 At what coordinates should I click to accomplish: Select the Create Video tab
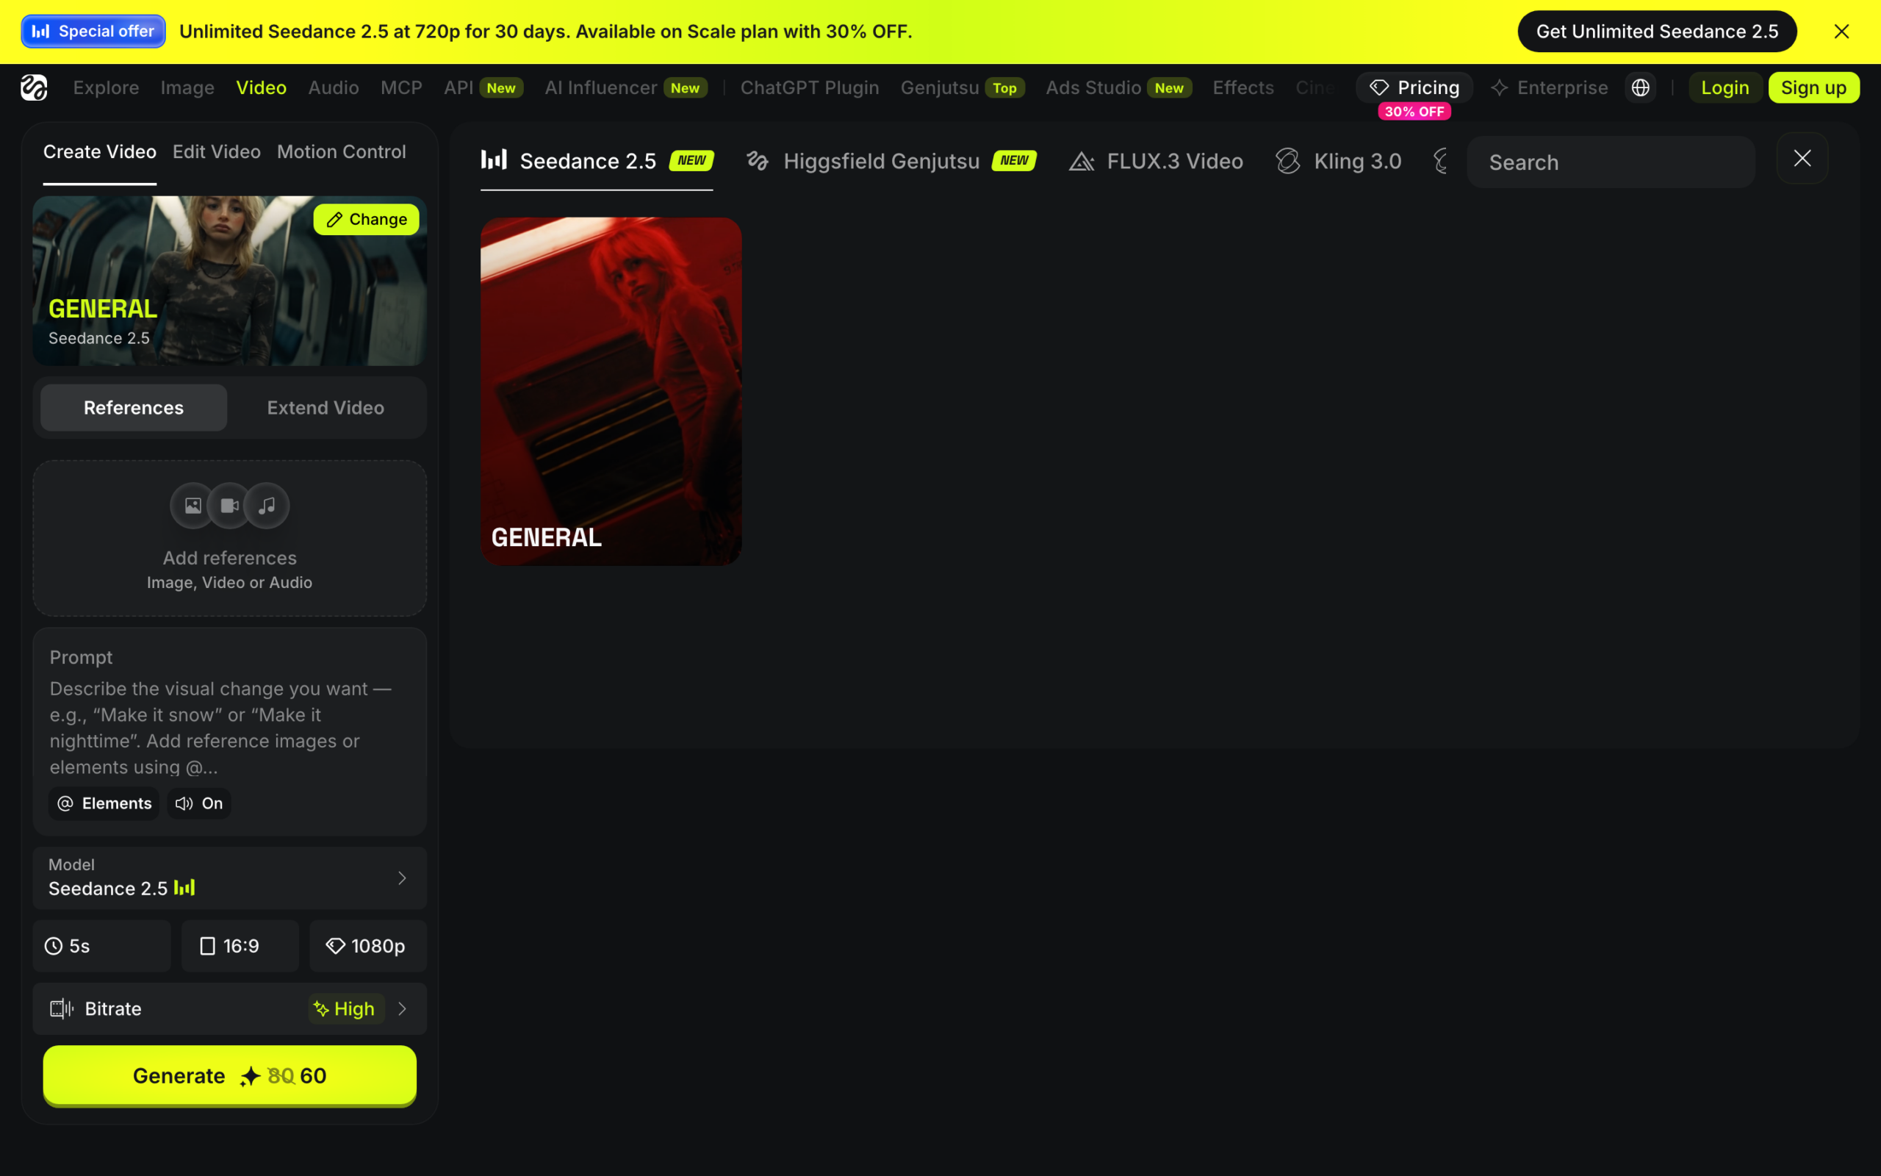(x=99, y=151)
